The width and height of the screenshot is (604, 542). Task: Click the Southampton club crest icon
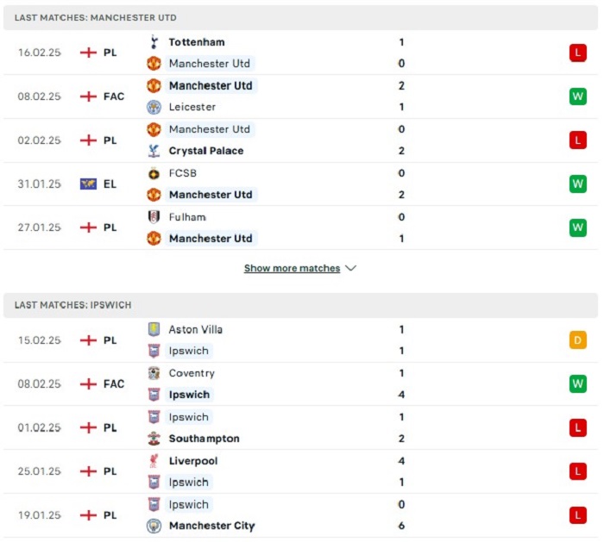pos(154,439)
